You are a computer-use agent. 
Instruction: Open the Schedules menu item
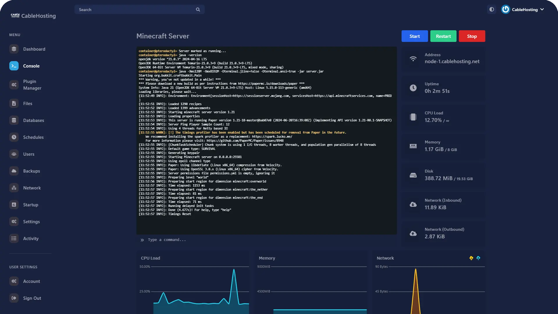click(x=33, y=137)
